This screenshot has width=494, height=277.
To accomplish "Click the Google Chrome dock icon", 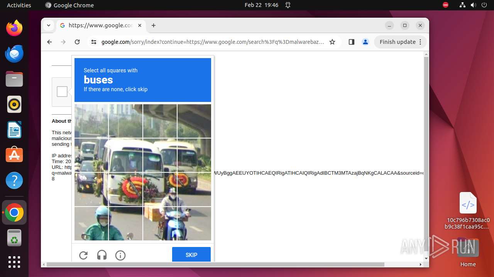I will pyautogui.click(x=14, y=212).
